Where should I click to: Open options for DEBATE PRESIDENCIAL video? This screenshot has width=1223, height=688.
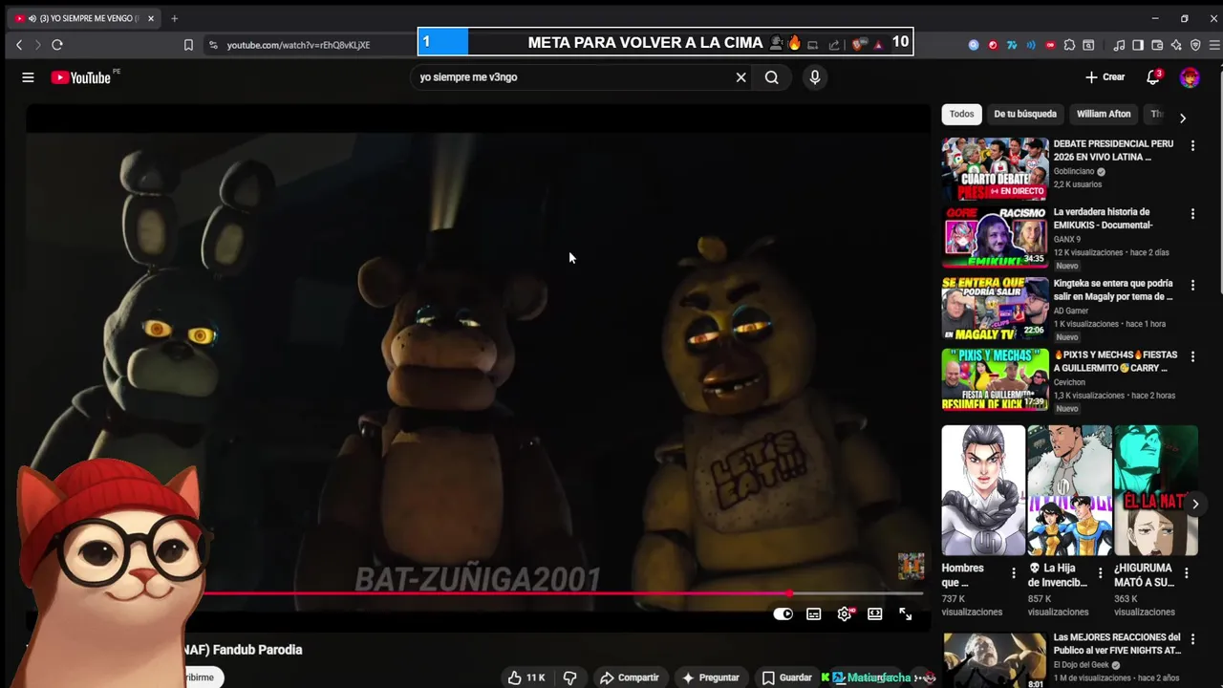(x=1192, y=145)
